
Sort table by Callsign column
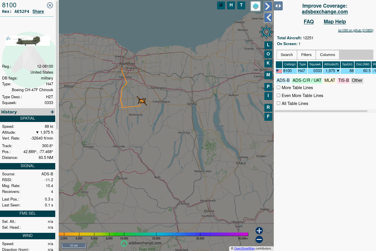pos(290,65)
